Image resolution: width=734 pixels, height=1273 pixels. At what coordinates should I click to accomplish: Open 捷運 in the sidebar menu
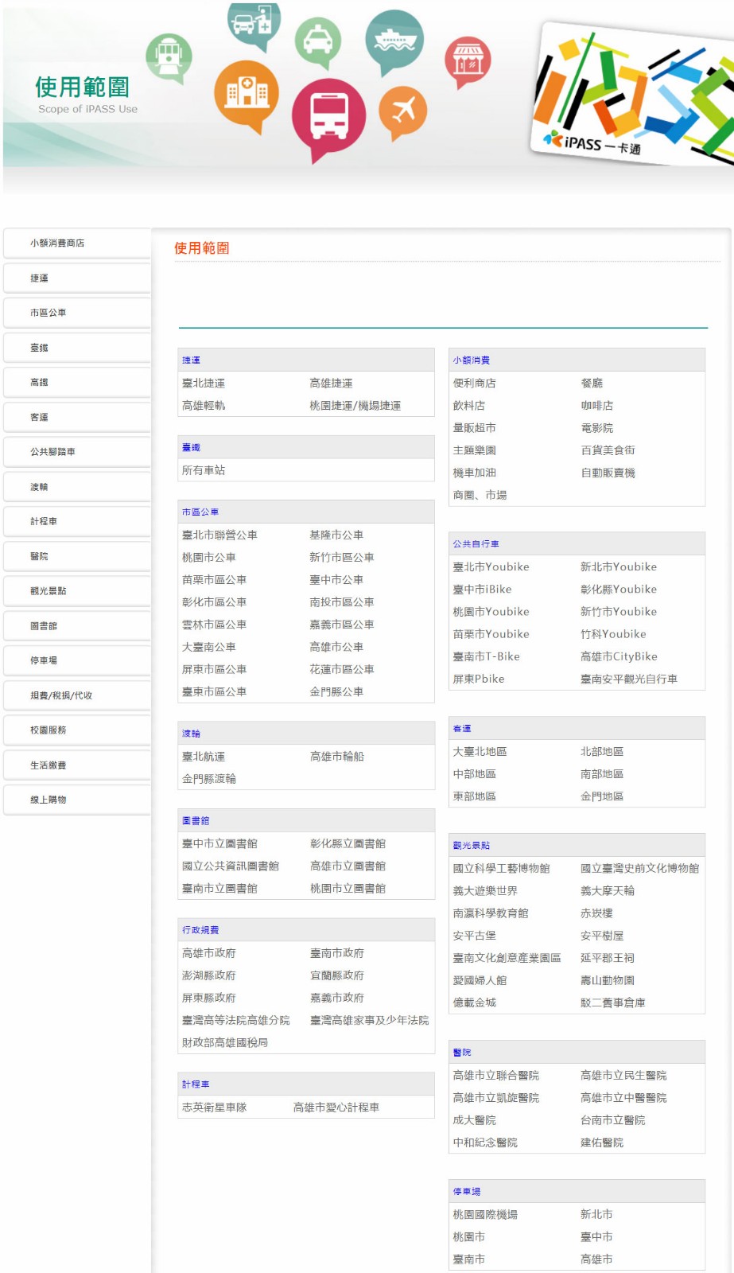pyautogui.click(x=77, y=278)
